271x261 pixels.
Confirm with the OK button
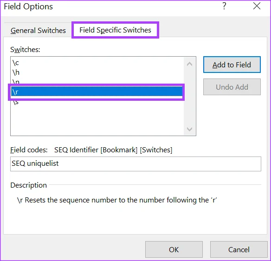[174, 249]
